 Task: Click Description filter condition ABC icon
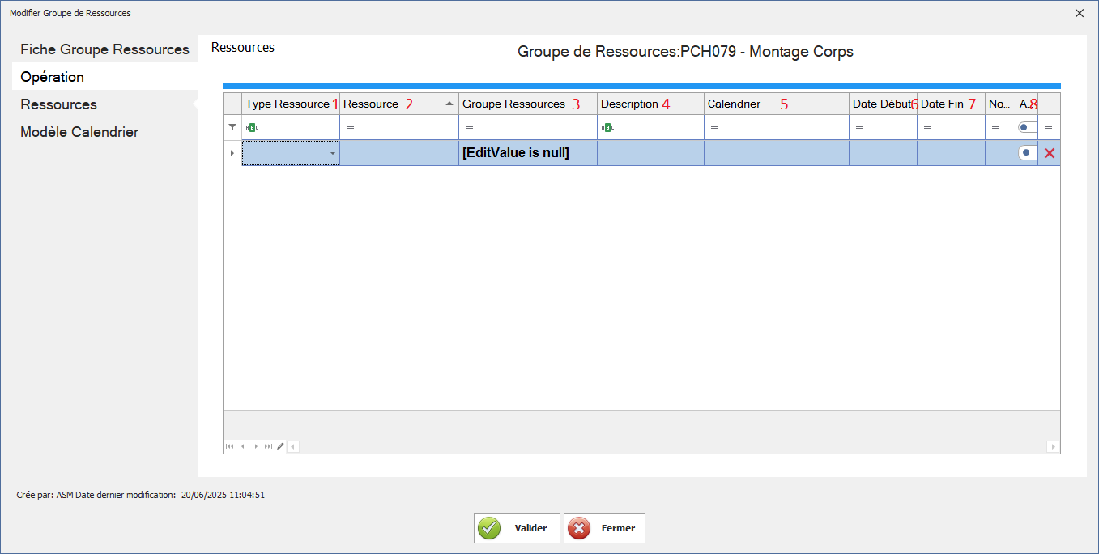(607, 127)
